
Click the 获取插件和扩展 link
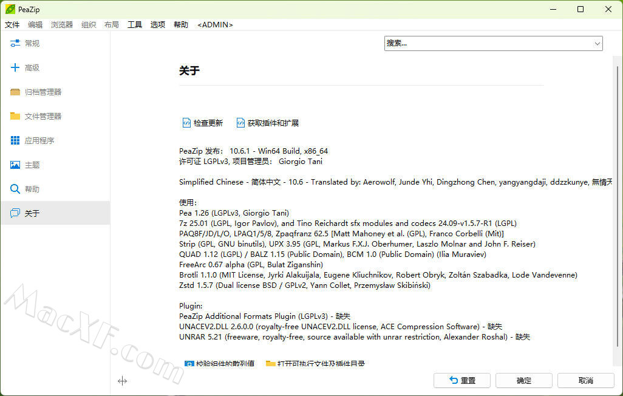point(273,123)
